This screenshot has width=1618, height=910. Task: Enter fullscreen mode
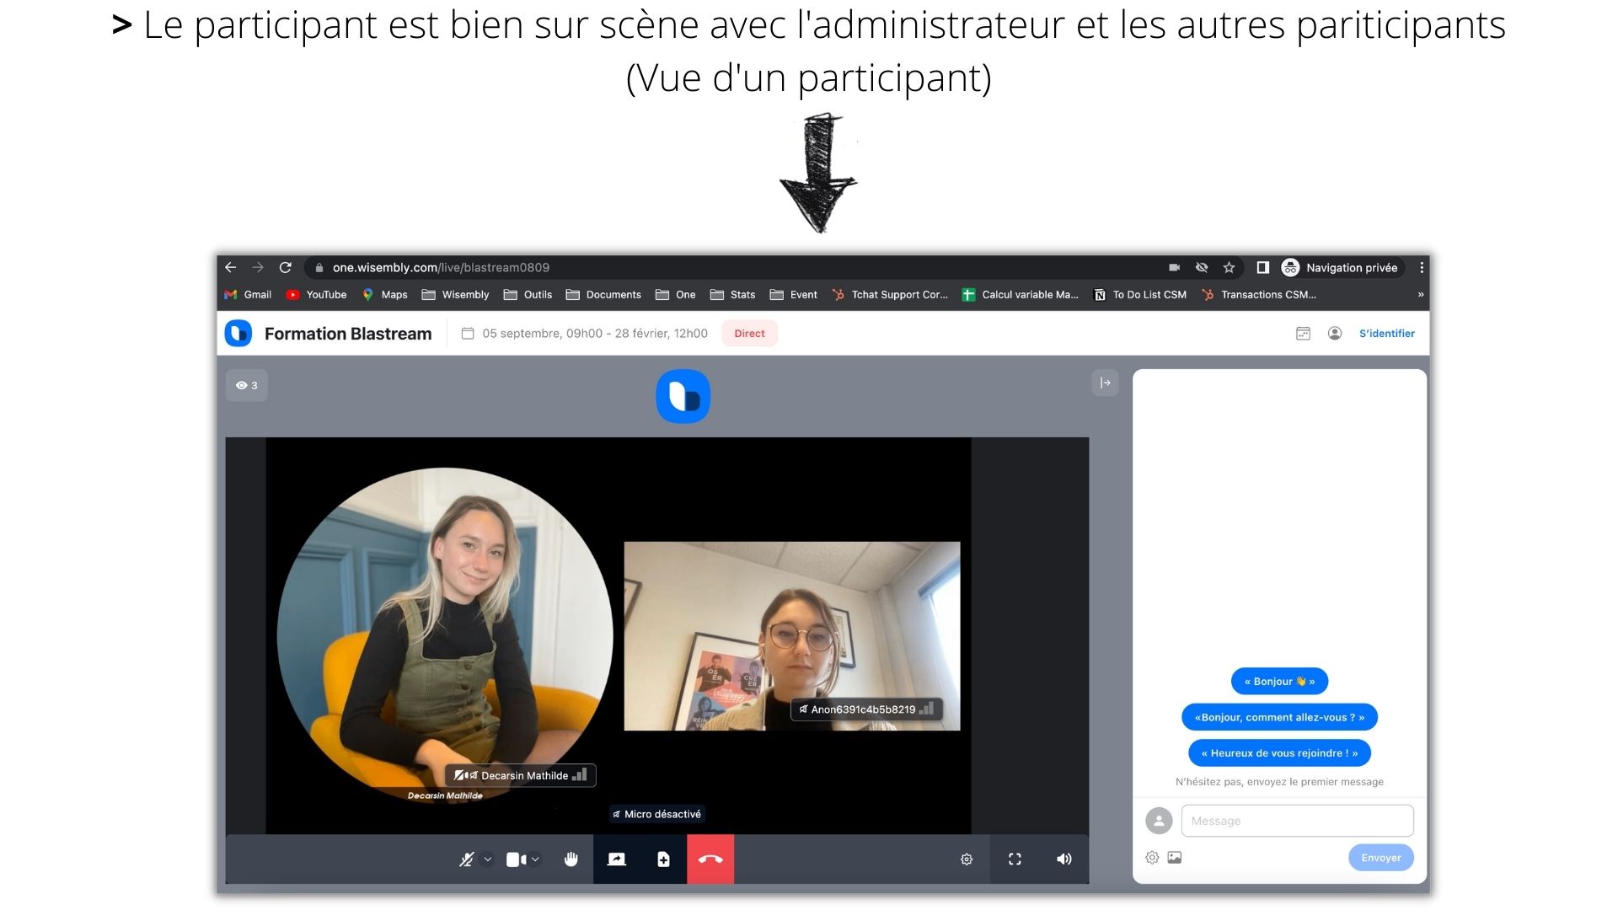(x=1015, y=859)
